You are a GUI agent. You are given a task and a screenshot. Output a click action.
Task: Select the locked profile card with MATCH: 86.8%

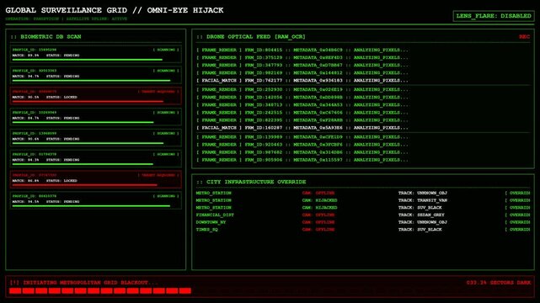coord(96,179)
